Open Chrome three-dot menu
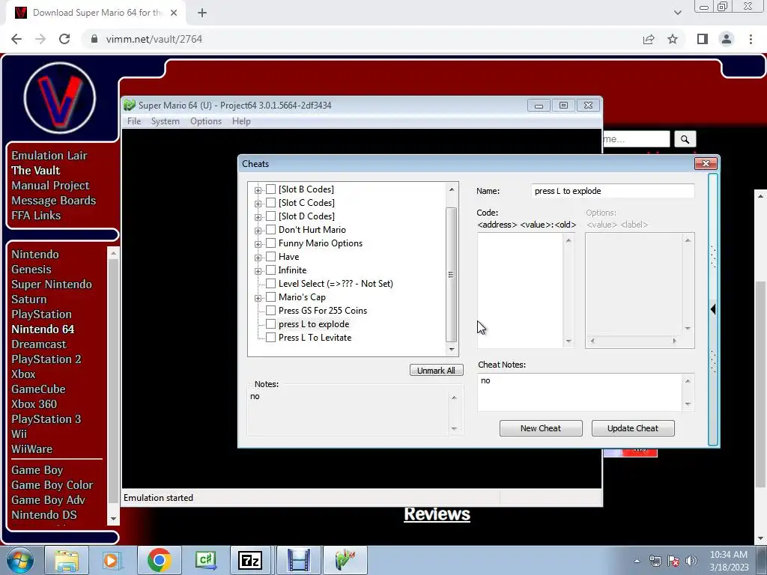The width and height of the screenshot is (767, 575). point(751,39)
